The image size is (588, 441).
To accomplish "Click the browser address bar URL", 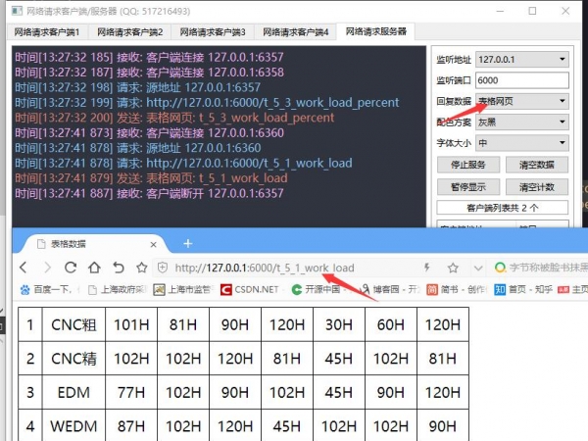I will click(x=265, y=268).
